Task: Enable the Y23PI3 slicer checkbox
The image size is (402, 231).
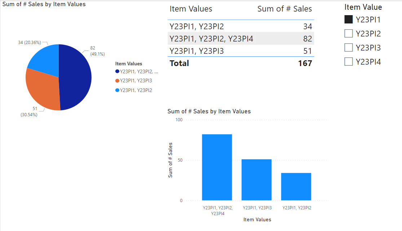Action: (x=348, y=48)
